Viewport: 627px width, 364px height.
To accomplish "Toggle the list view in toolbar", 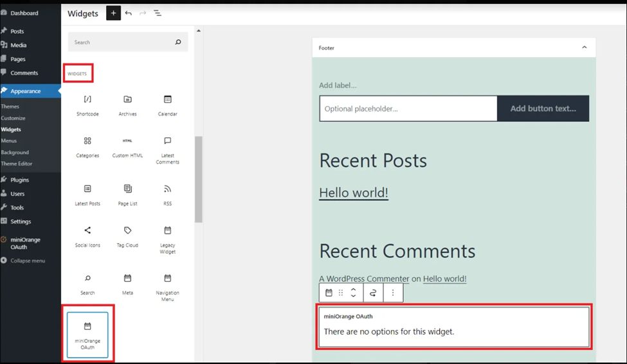I will [158, 13].
